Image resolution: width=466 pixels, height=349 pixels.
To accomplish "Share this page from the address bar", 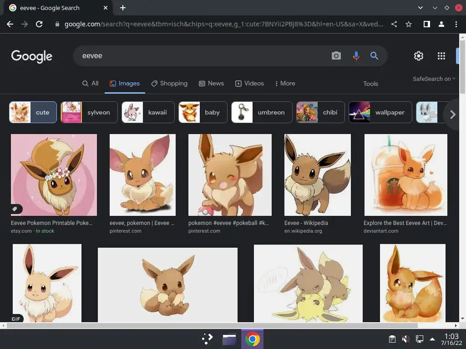I will coord(394,24).
